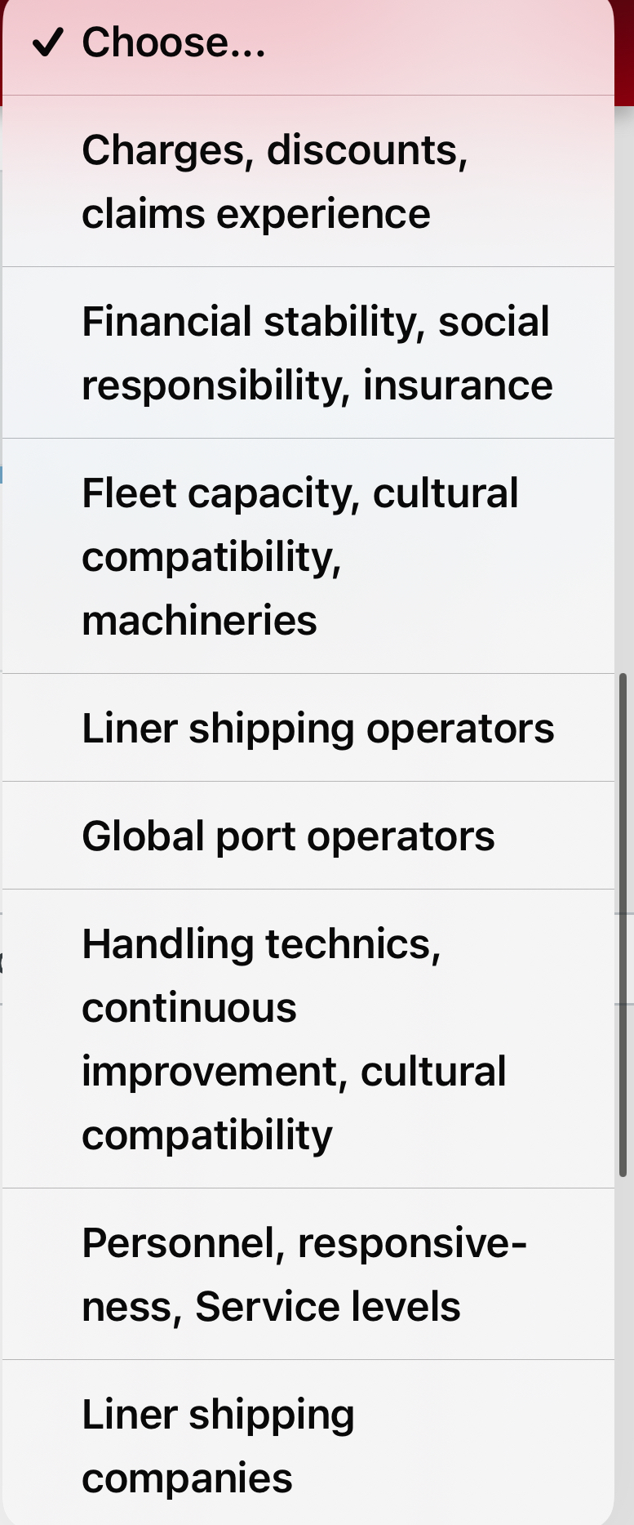Tap the 'responsibility, insurance' line of the Financial option
Image resolution: width=634 pixels, height=1525 pixels.
pyautogui.click(x=317, y=386)
